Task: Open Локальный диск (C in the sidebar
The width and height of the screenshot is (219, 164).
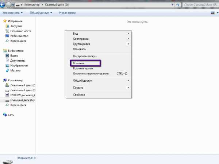Action: (x=23, y=85)
